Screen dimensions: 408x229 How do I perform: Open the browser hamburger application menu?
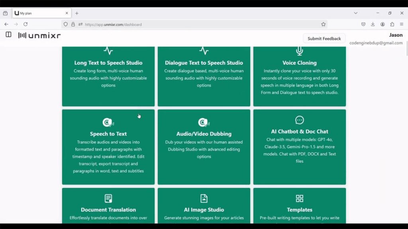(x=402, y=24)
